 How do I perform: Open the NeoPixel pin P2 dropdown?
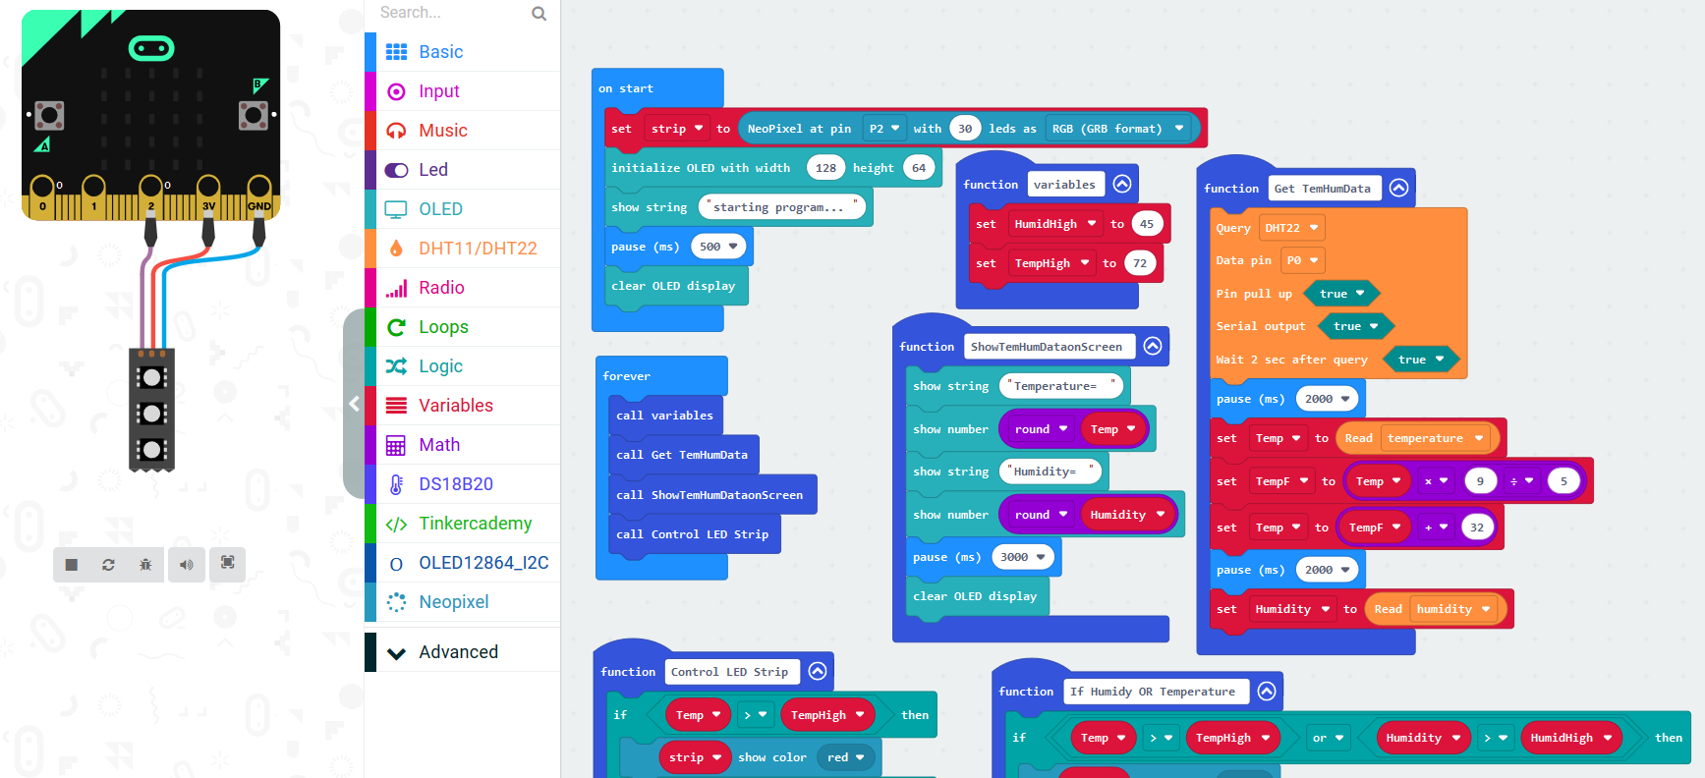click(884, 129)
